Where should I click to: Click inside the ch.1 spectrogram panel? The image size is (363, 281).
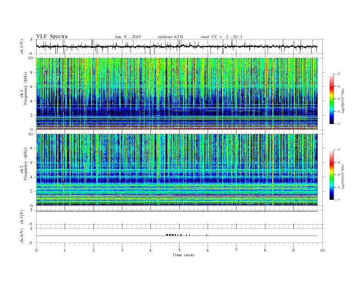tap(176, 94)
